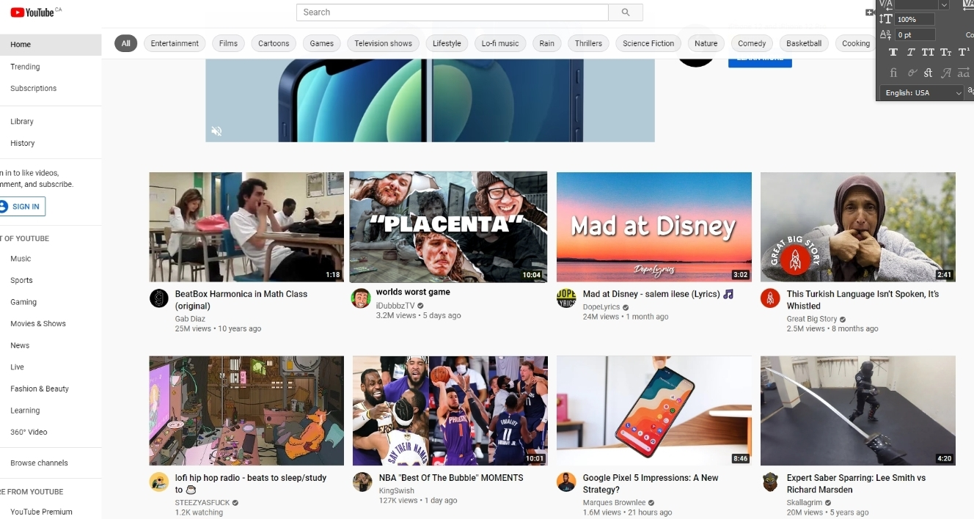This screenshot has width=974, height=519.
Task: Open the English: USA language dropdown
Action: pyautogui.click(x=922, y=92)
